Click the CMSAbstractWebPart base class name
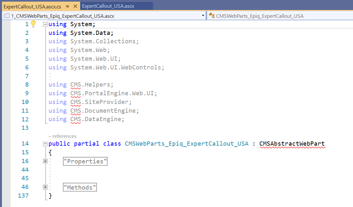Viewport: 353px width, 207px height. 292,144
